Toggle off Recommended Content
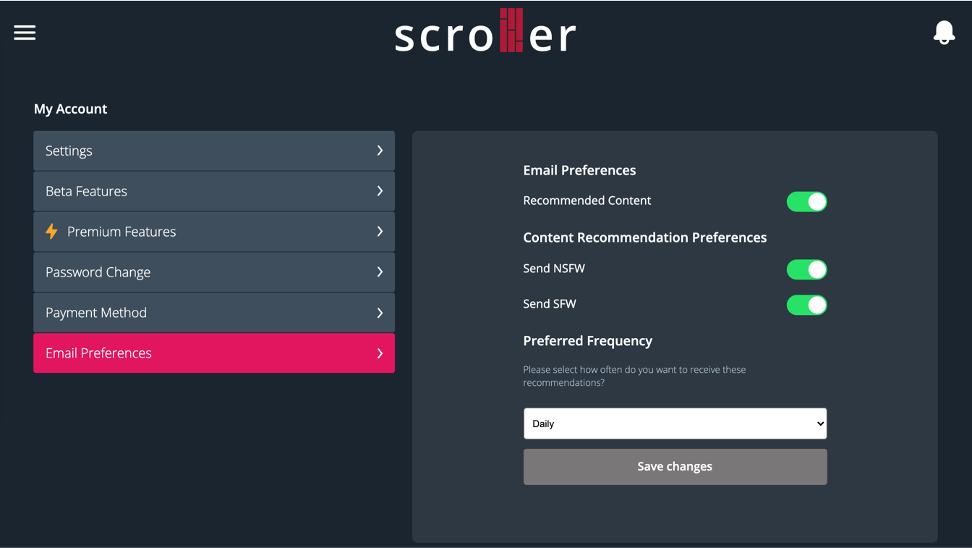The image size is (972, 548). [x=806, y=201]
